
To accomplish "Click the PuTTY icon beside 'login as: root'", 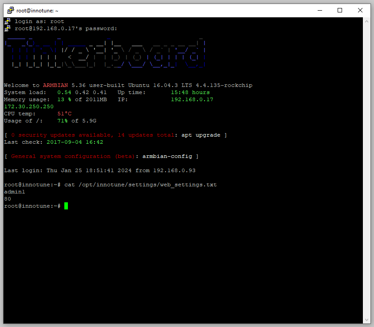I will pos(8,21).
